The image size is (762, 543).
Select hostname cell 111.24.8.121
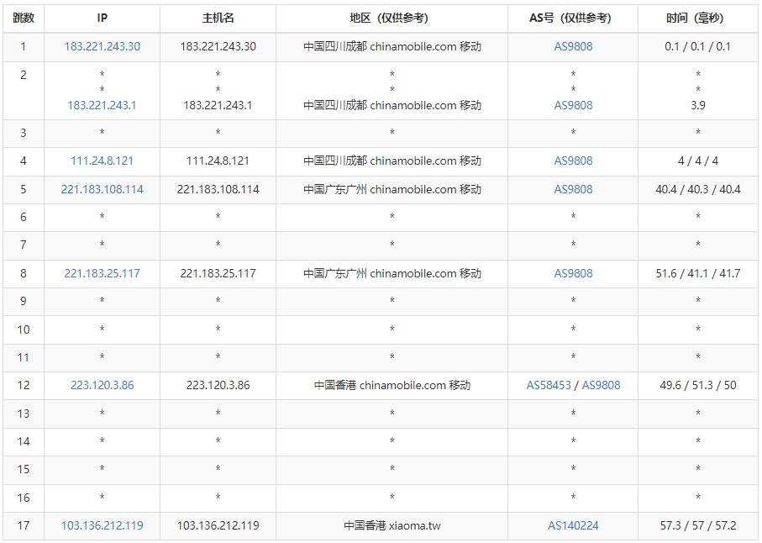[x=218, y=161]
